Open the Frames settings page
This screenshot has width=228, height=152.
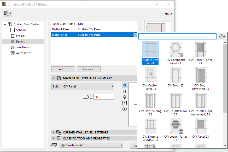pos(13,36)
